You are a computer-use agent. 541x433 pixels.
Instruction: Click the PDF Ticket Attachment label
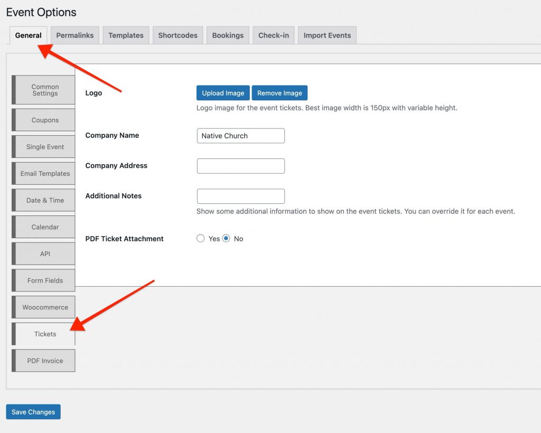point(124,239)
